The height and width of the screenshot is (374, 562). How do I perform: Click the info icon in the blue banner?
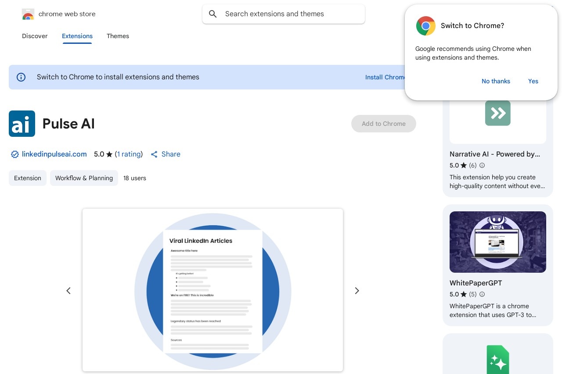tap(21, 77)
